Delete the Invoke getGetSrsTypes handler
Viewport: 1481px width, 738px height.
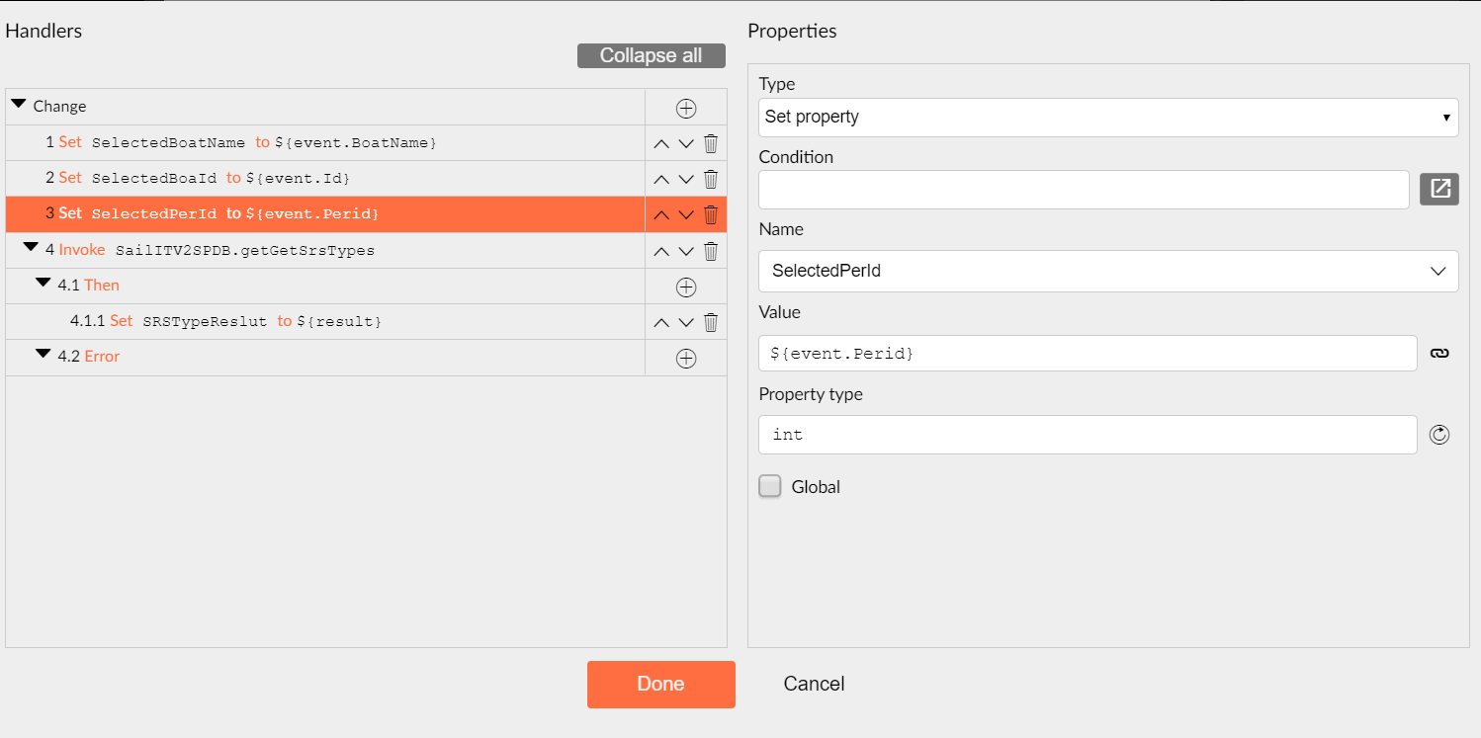pos(710,251)
